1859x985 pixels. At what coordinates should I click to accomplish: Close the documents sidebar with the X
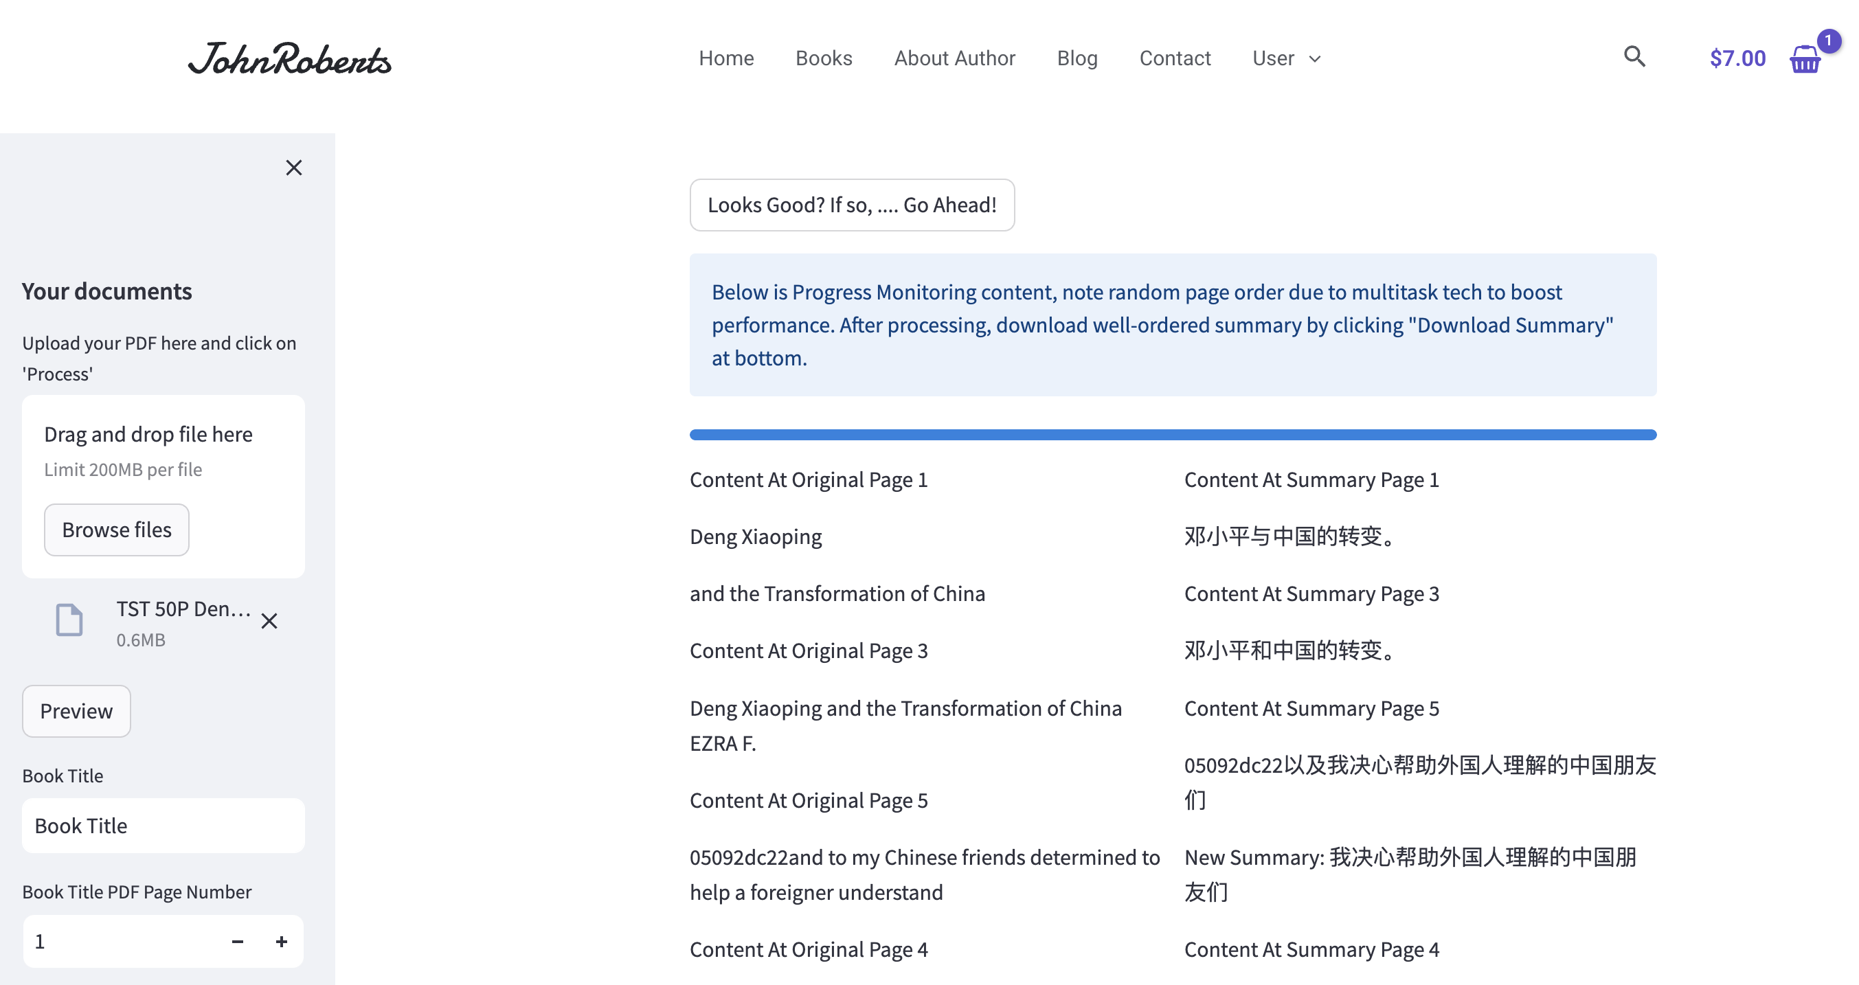[x=294, y=168]
